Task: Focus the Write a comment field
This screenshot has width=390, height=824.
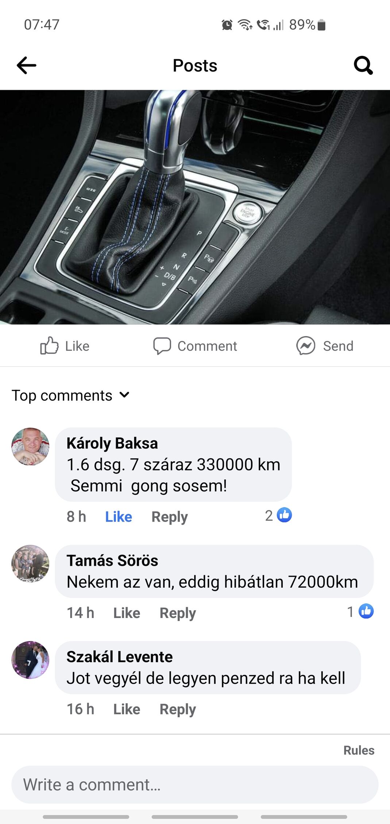Action: pyautogui.click(x=195, y=785)
